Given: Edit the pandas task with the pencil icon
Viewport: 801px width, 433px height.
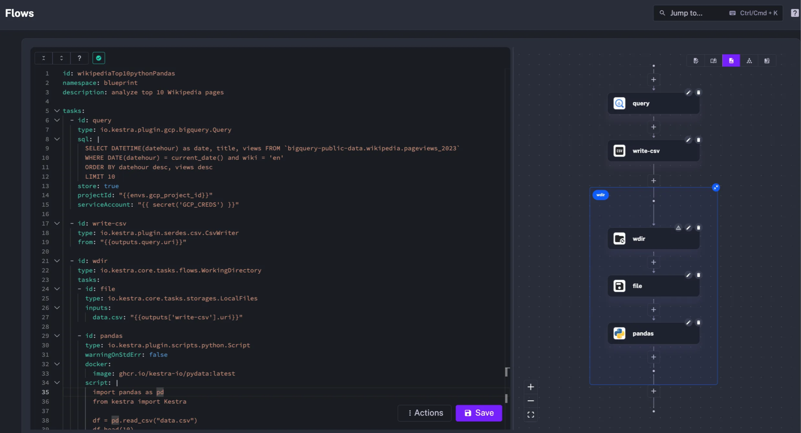Looking at the screenshot, I should click(688, 322).
